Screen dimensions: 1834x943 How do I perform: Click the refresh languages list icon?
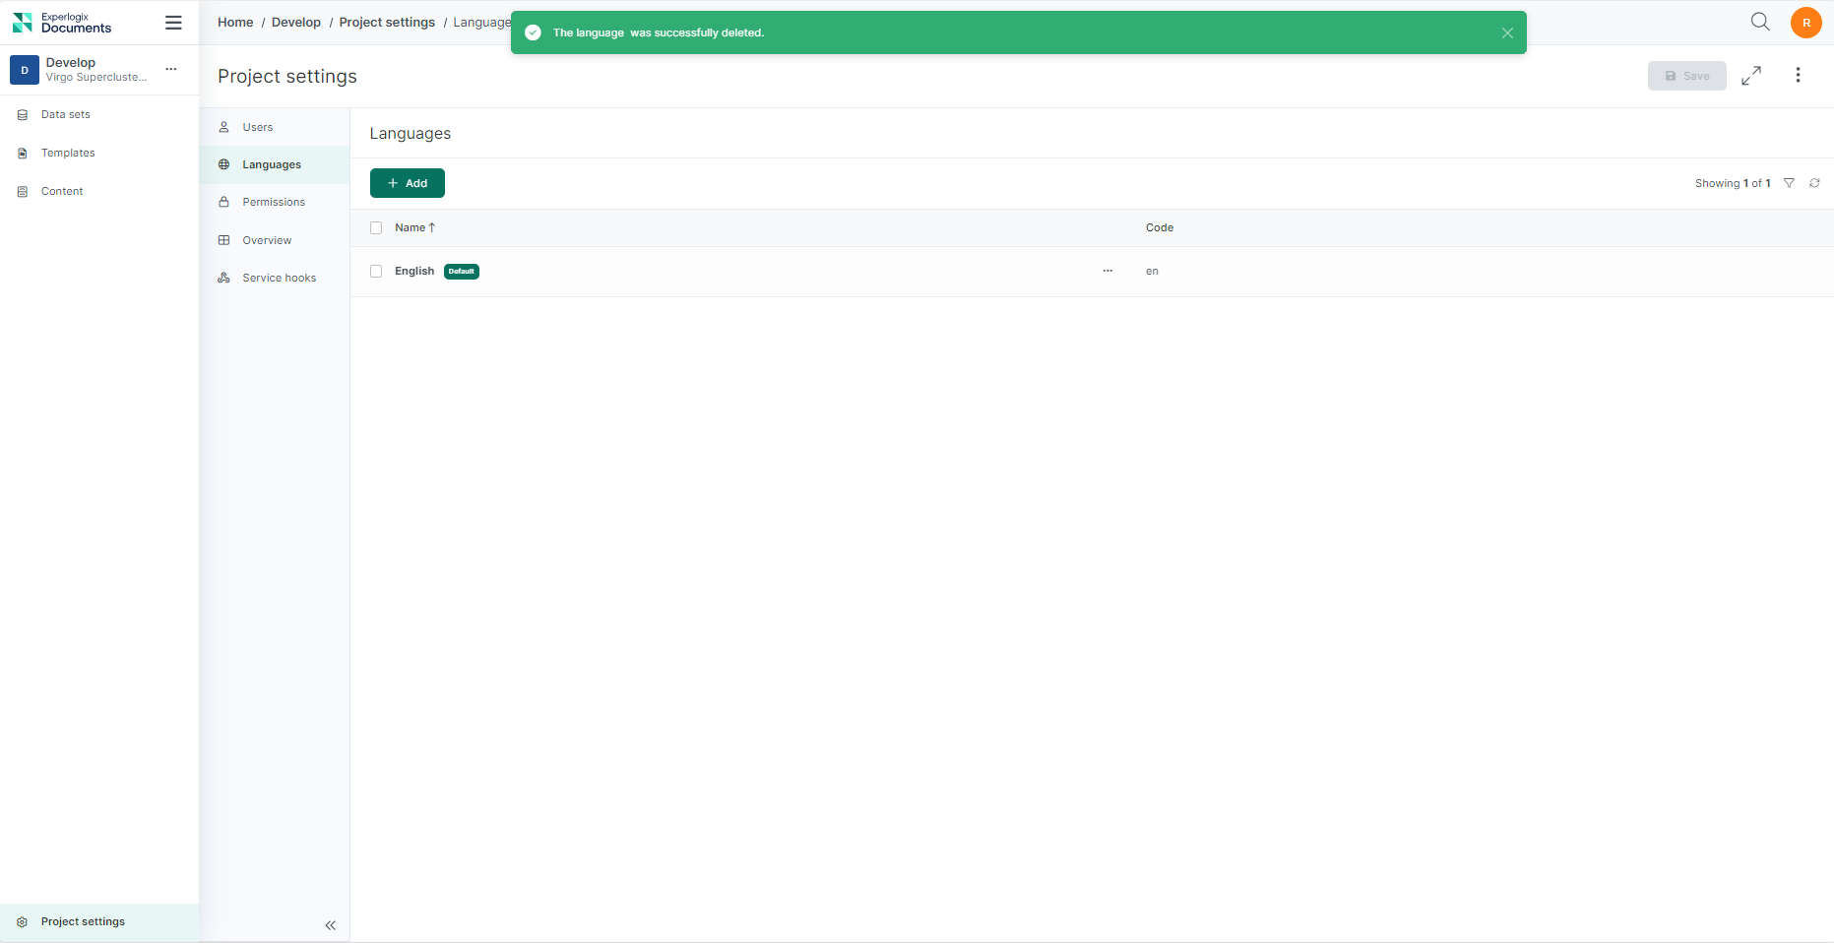[1814, 183]
